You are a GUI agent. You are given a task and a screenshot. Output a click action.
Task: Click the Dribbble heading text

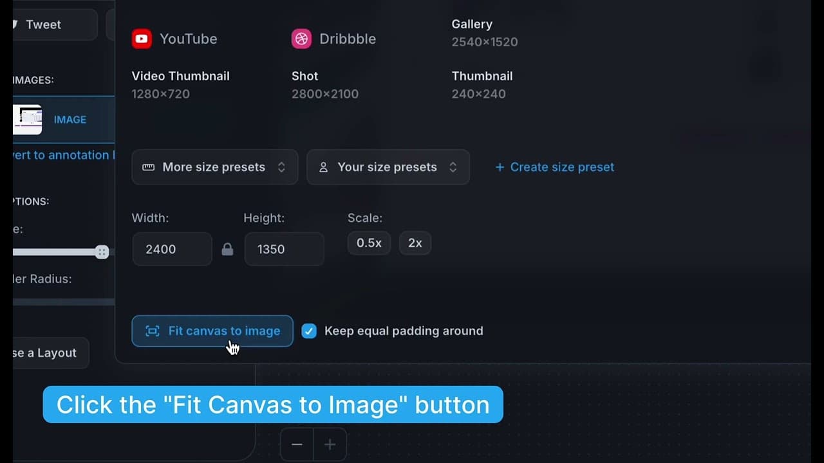[x=348, y=39]
